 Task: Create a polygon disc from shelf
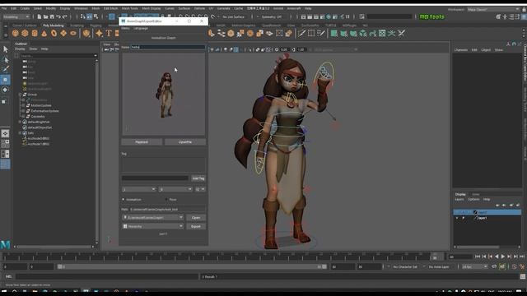pos(73,33)
